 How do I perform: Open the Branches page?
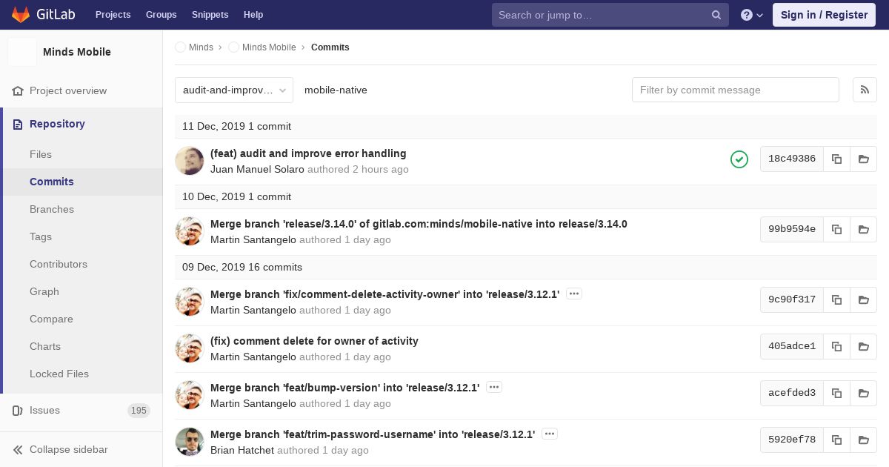52,209
